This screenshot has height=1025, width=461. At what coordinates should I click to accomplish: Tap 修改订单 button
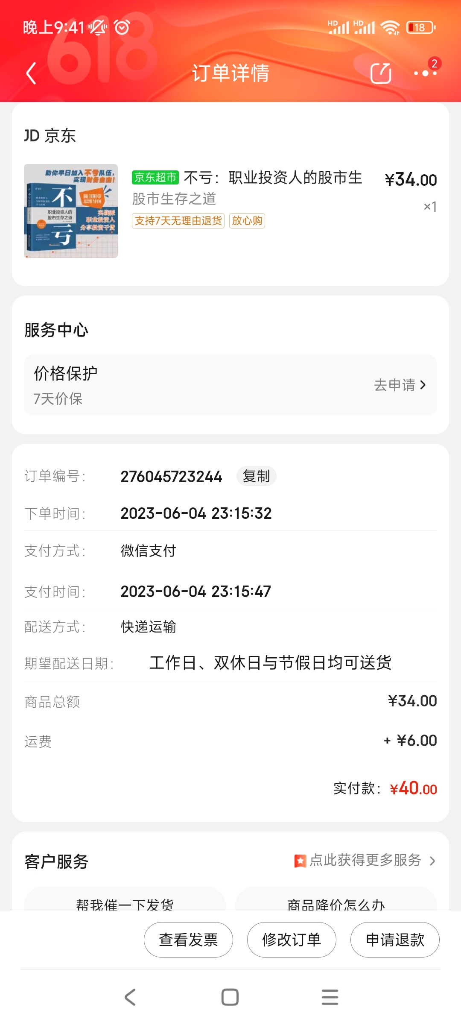tap(292, 940)
